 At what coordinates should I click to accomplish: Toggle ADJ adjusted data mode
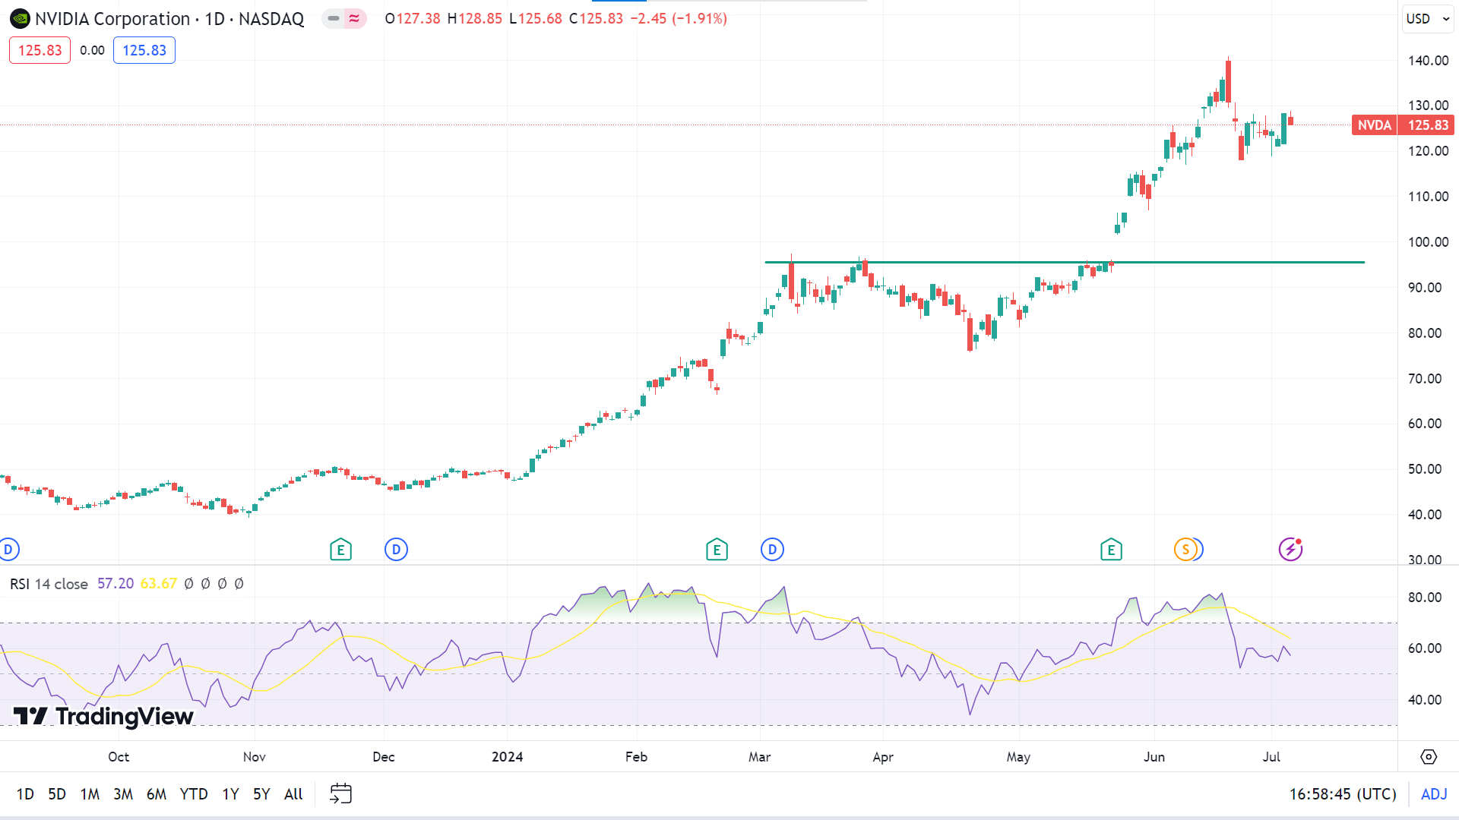pos(1434,794)
